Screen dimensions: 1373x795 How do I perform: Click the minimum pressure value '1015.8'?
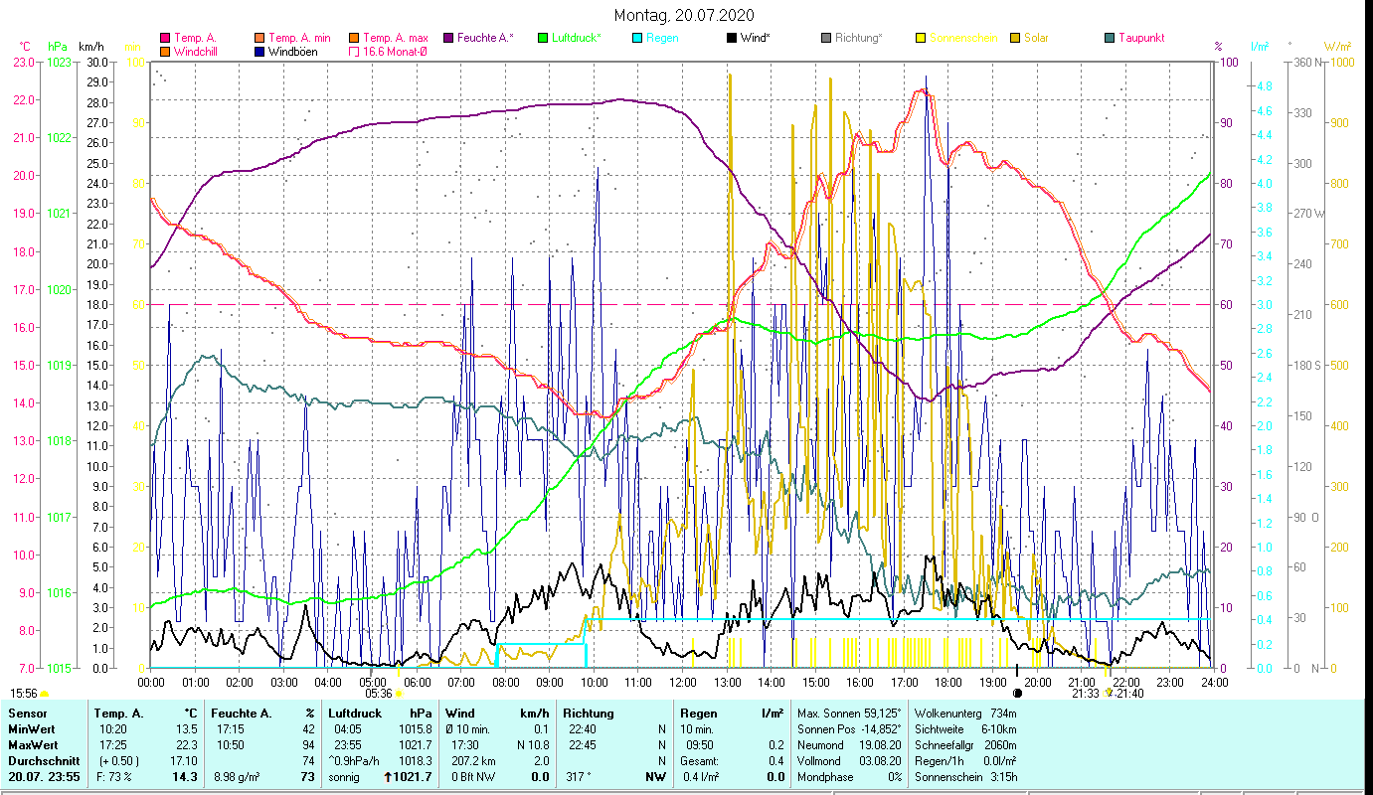pos(417,729)
